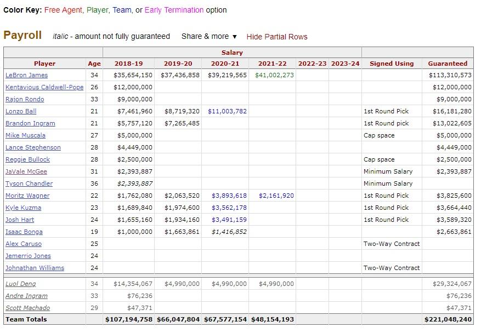
Task: Select Isaac Bonga's italic $1,416,852 value
Action: (x=229, y=232)
